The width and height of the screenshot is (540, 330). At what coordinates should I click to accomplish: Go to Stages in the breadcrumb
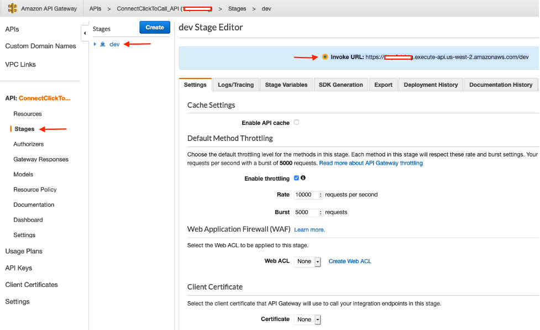(x=237, y=9)
